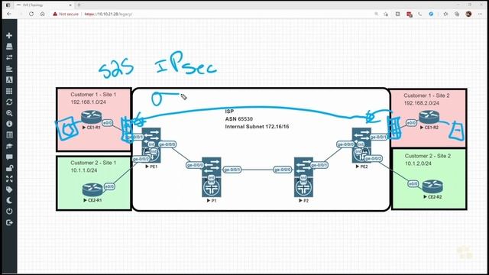489x275 pixels.
Task: Click CE2-R2's e0/0 interface label
Action: tap(413, 184)
